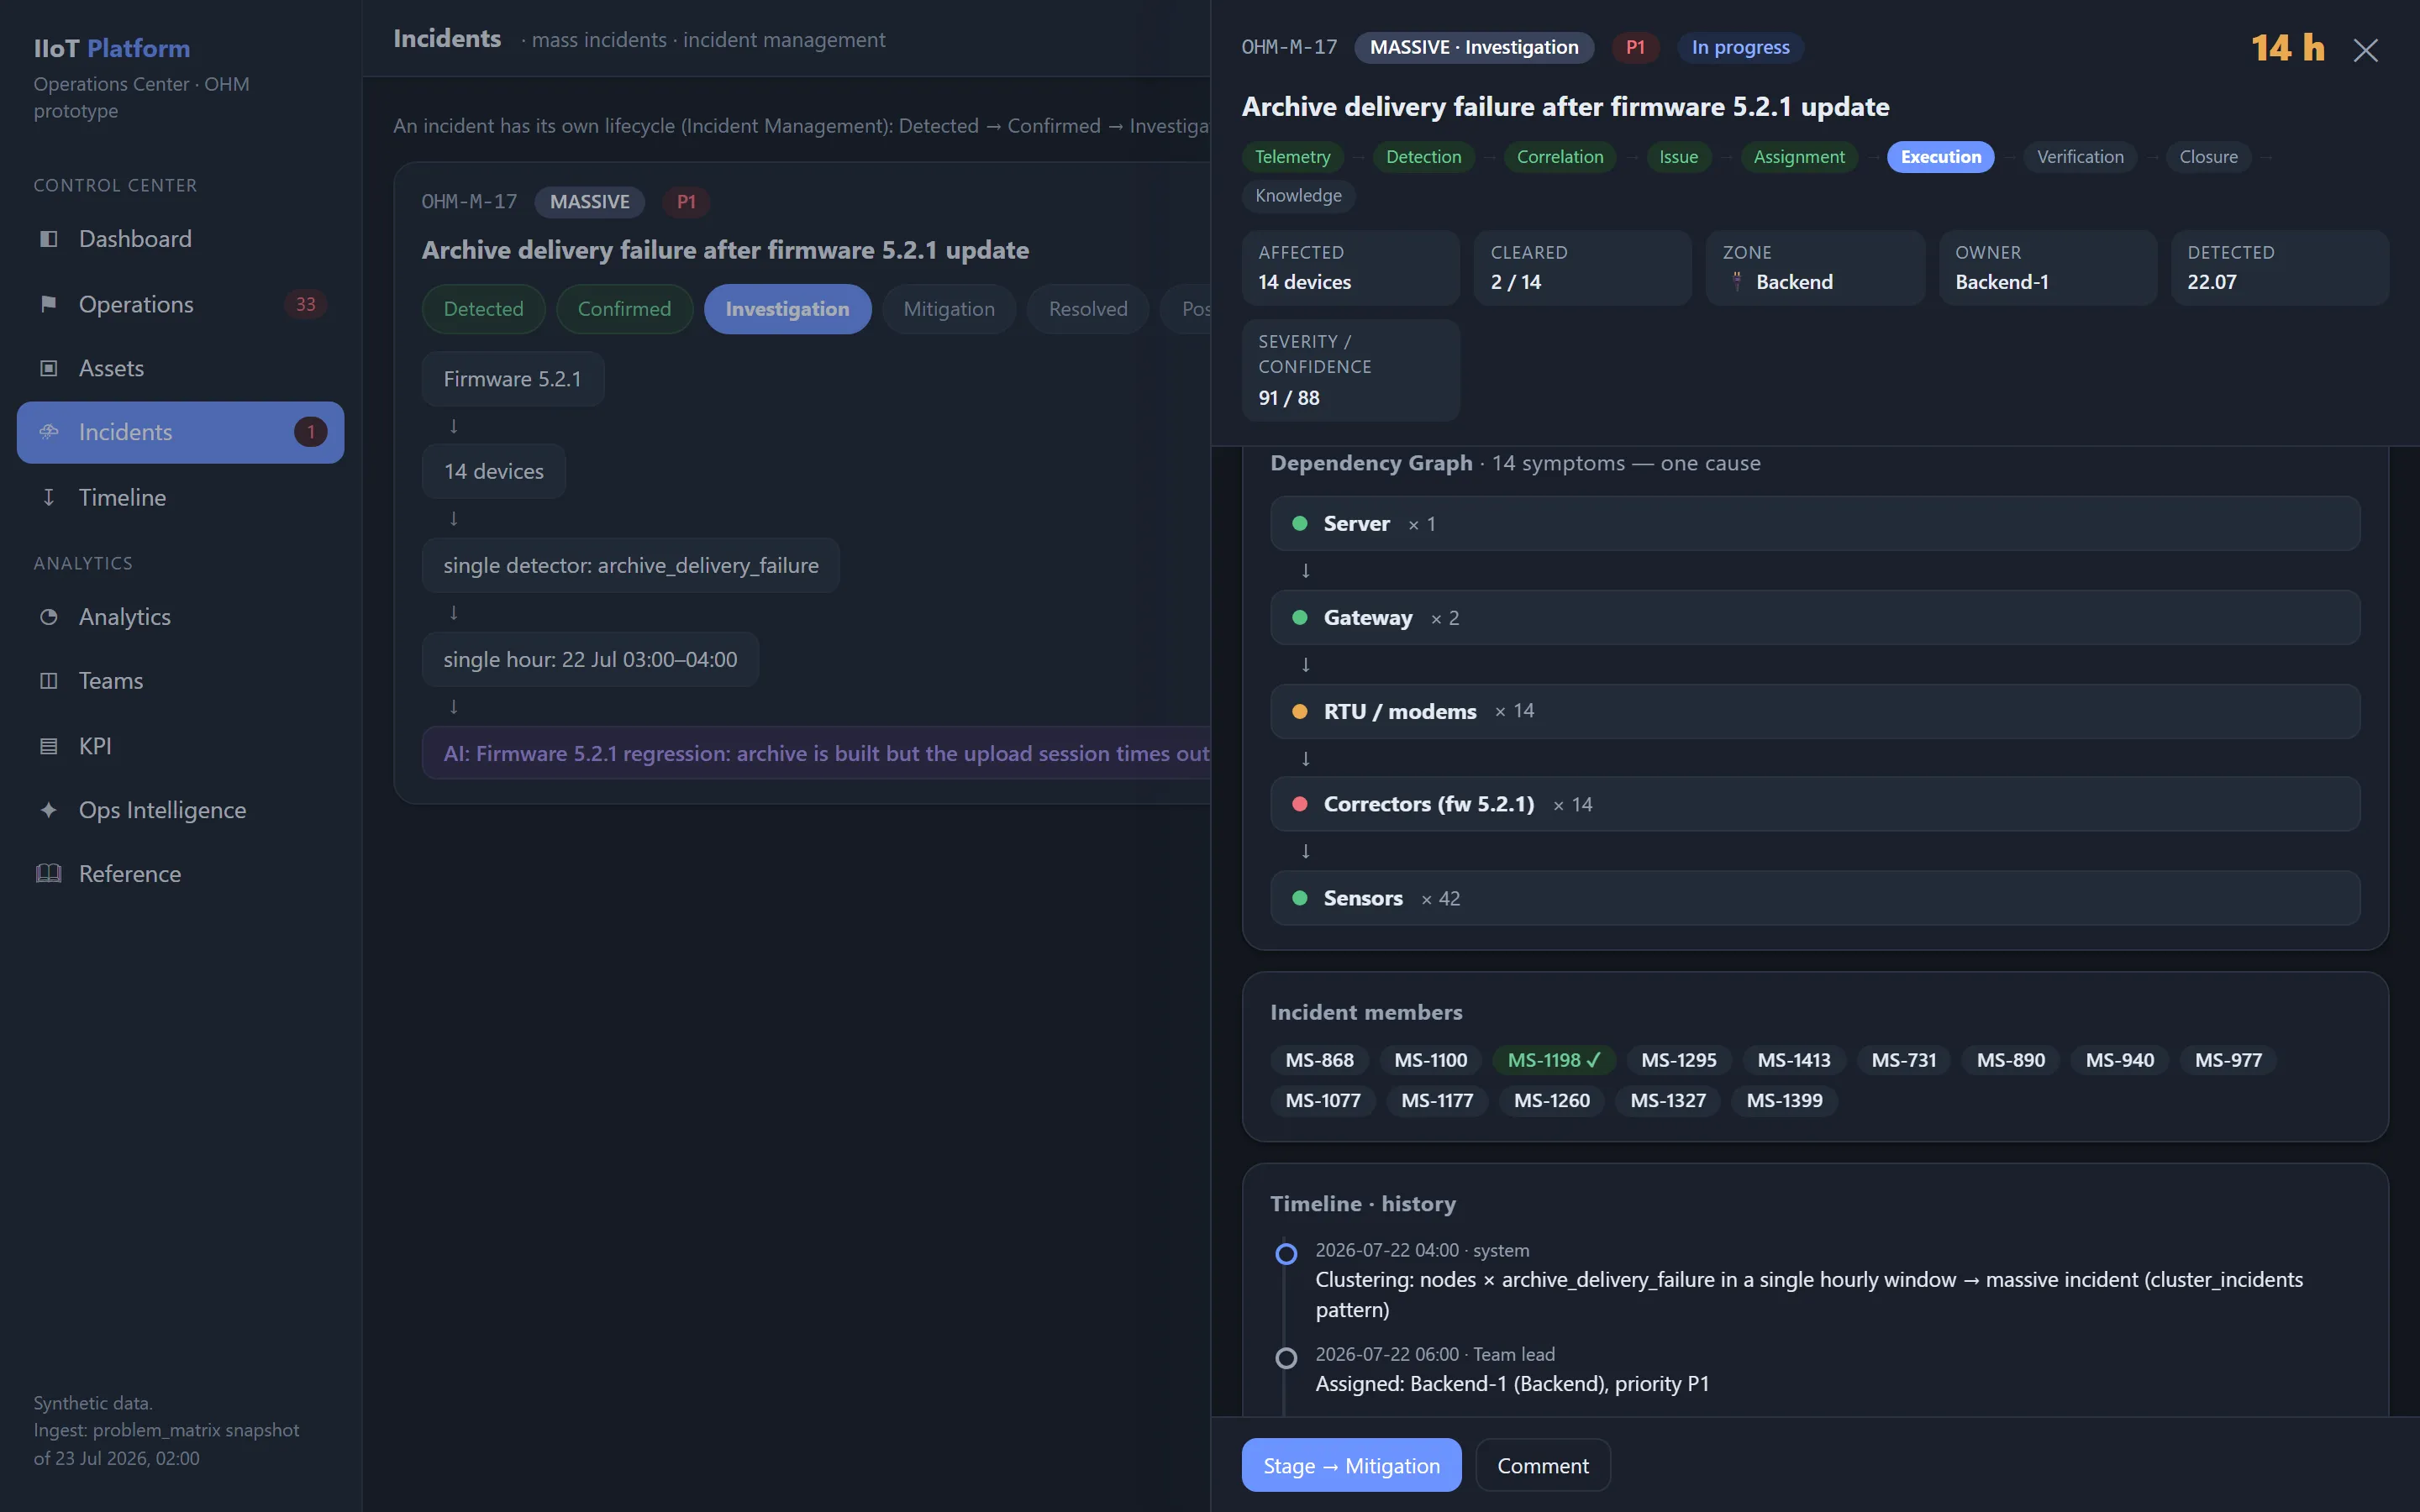Select the Correlation pipeline step
2420x1512 pixels.
coord(1560,157)
